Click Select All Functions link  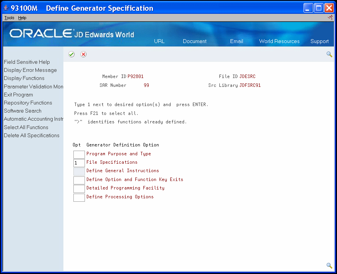tap(26, 127)
